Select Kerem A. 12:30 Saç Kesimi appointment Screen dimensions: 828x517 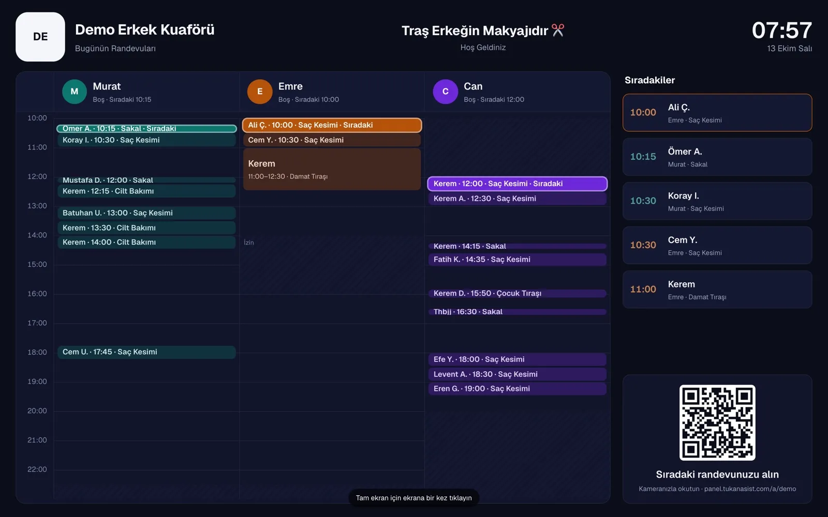point(517,199)
